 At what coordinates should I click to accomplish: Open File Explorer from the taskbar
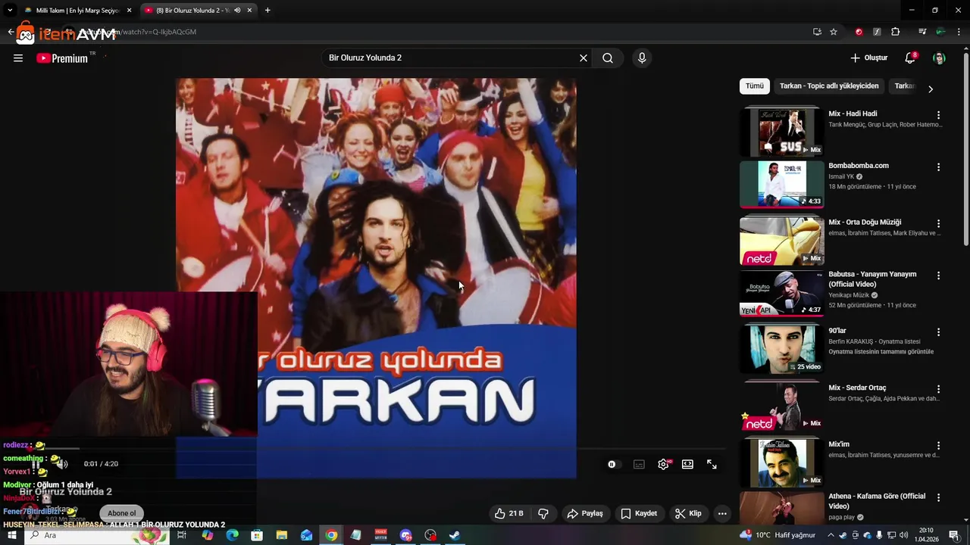282,535
